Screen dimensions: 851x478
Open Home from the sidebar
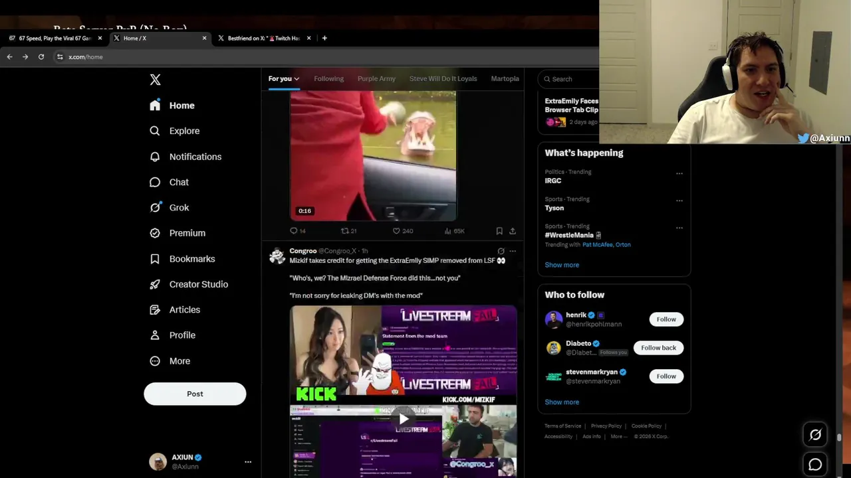click(x=172, y=106)
